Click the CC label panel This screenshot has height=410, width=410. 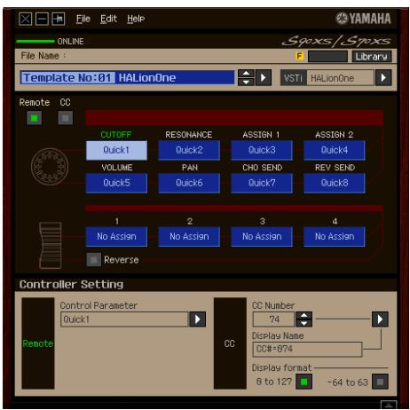230,343
